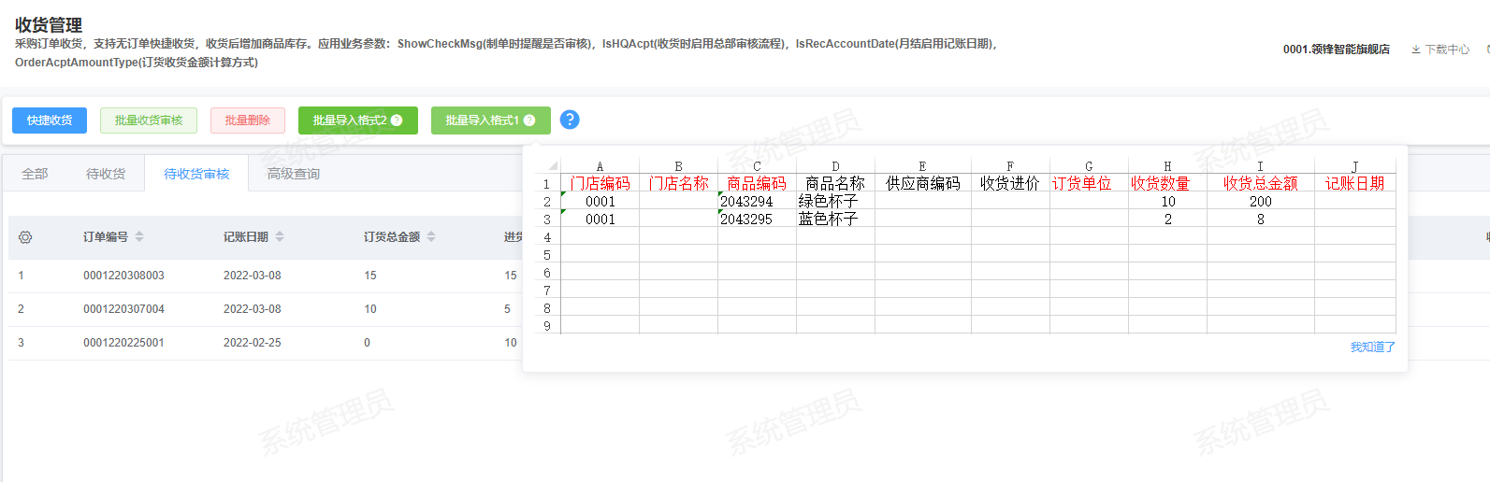Open the 高级查询 tab
This screenshot has width=1490, height=482.
point(294,174)
